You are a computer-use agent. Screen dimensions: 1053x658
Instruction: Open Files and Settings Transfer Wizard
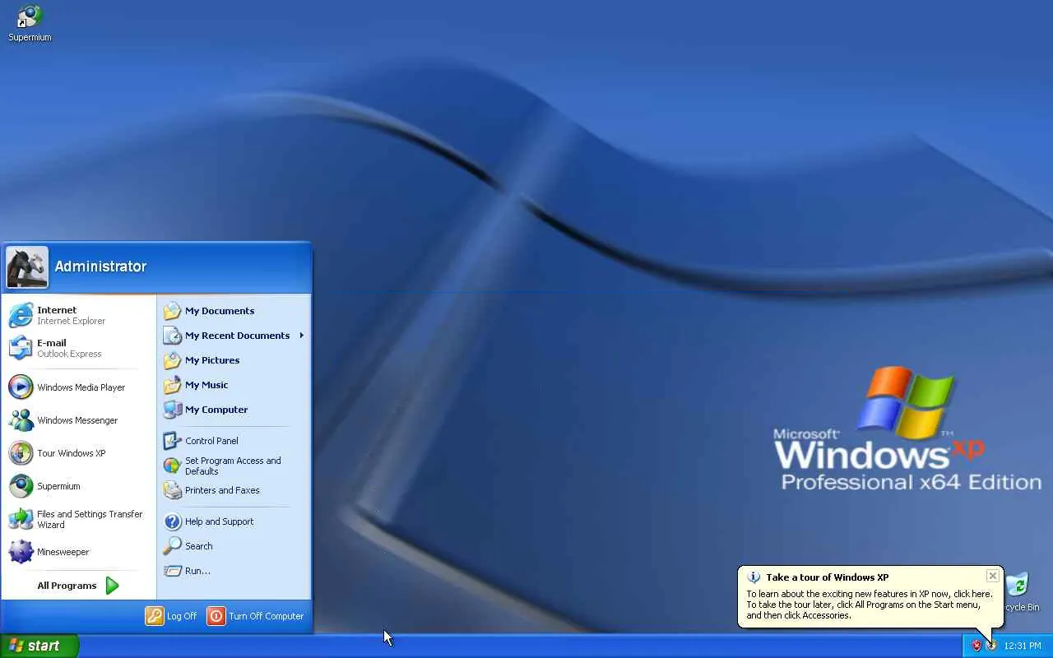(79, 519)
